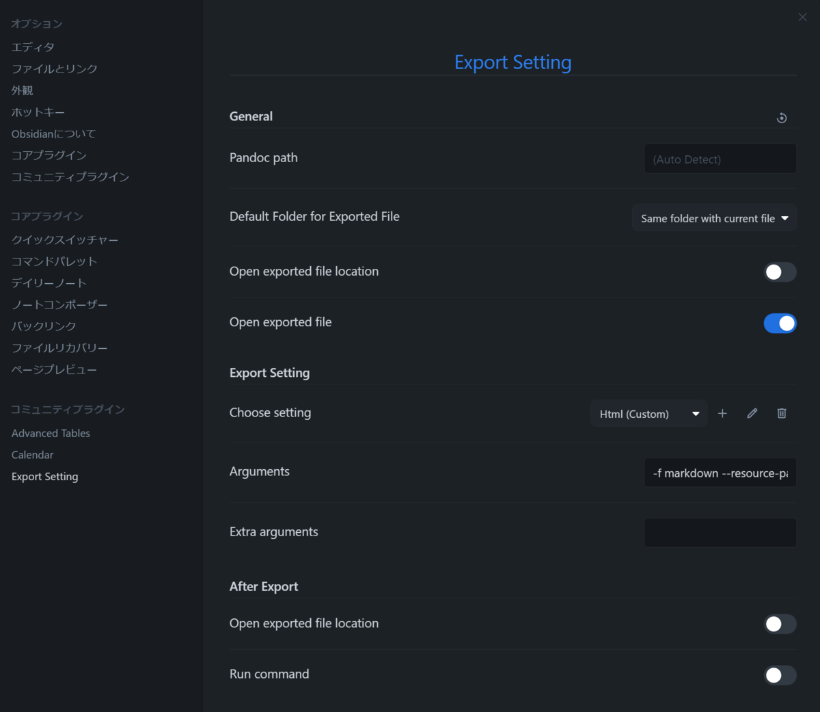Switch to the ホットキー settings tab
Image resolution: width=820 pixels, height=712 pixels.
tap(38, 112)
